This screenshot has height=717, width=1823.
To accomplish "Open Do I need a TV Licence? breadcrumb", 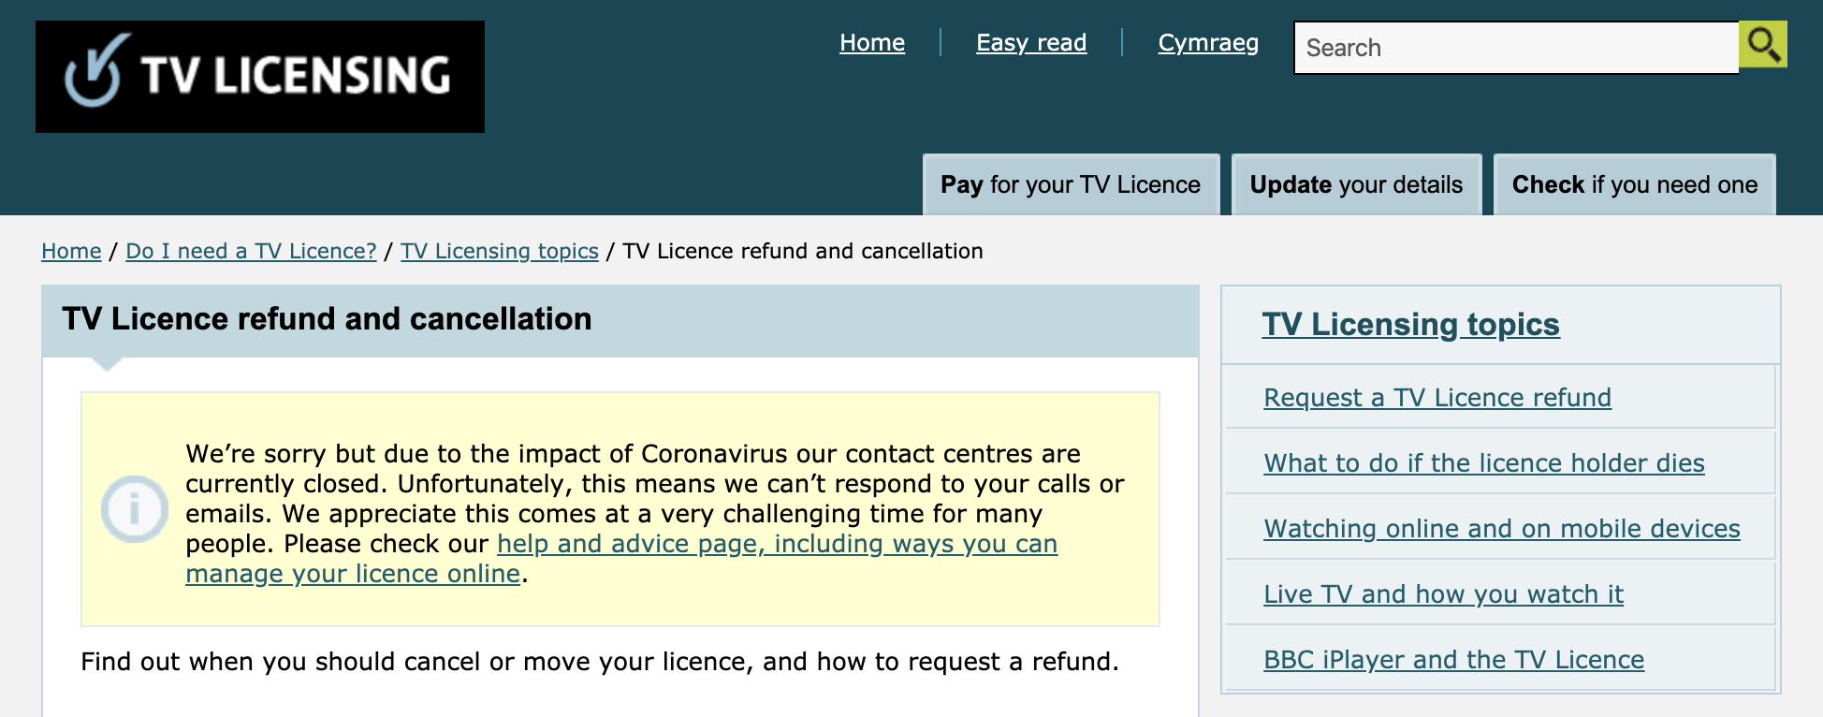I will 251,251.
